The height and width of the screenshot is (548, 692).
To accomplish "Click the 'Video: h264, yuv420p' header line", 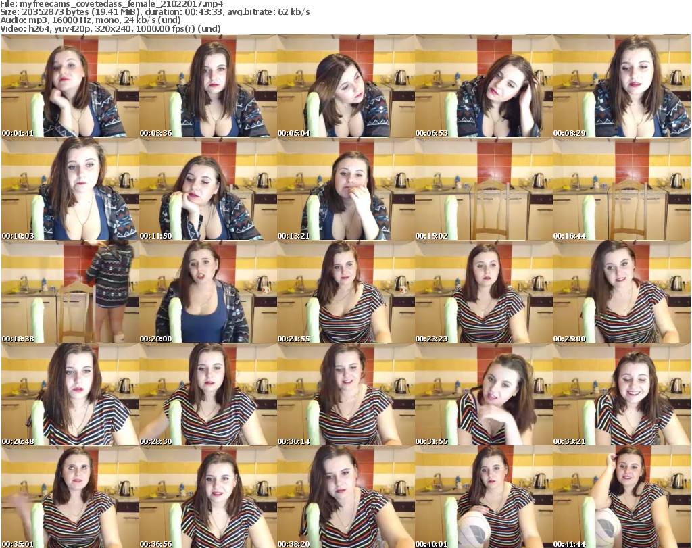I will click(x=110, y=28).
